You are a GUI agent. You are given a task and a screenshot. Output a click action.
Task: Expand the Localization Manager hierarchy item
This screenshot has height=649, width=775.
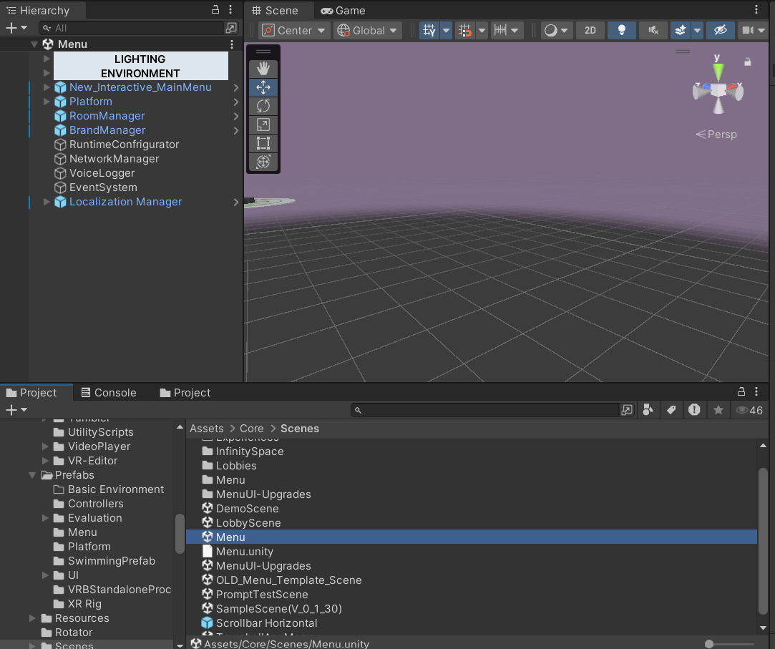coord(47,202)
